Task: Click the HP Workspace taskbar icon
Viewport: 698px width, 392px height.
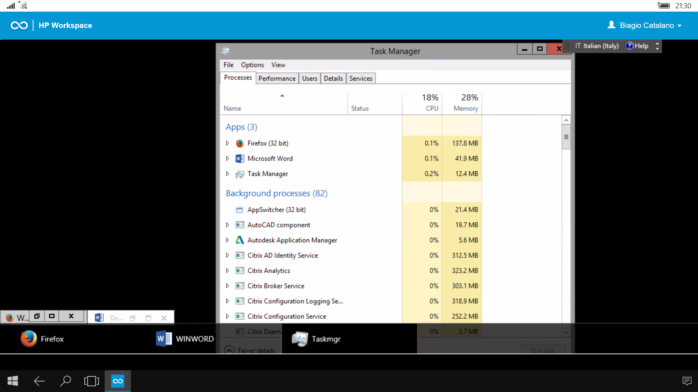Action: [118, 381]
